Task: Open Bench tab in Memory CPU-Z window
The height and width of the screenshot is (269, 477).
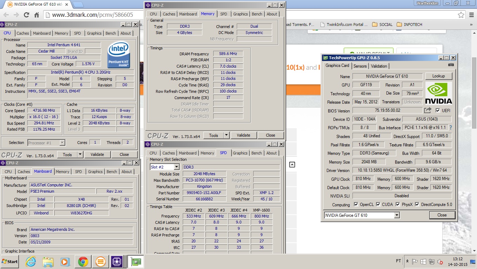Action: pyautogui.click(x=257, y=14)
